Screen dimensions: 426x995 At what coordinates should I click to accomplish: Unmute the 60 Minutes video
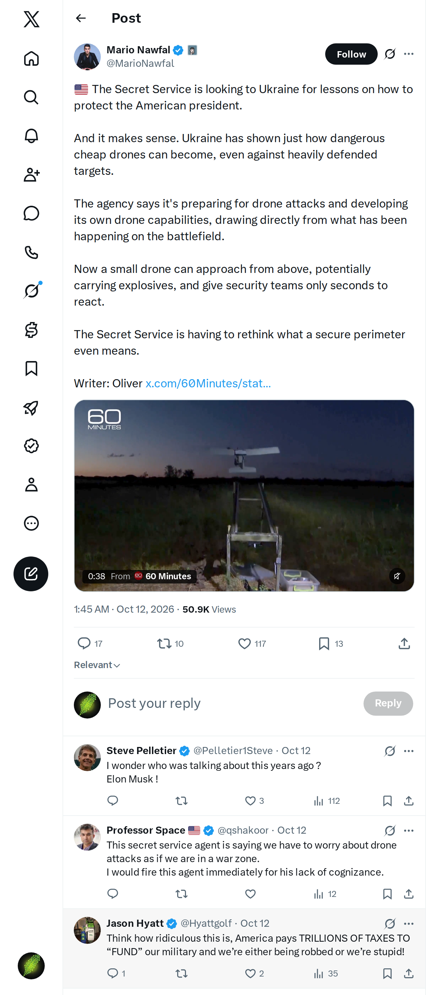[x=397, y=576]
